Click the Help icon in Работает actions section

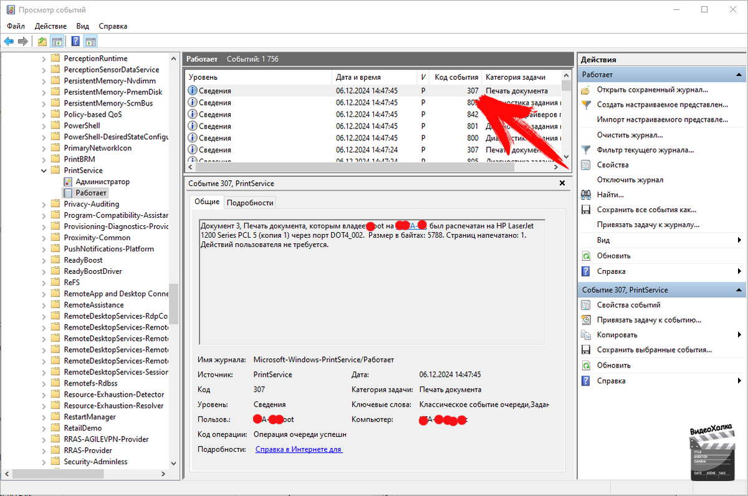pyautogui.click(x=585, y=271)
